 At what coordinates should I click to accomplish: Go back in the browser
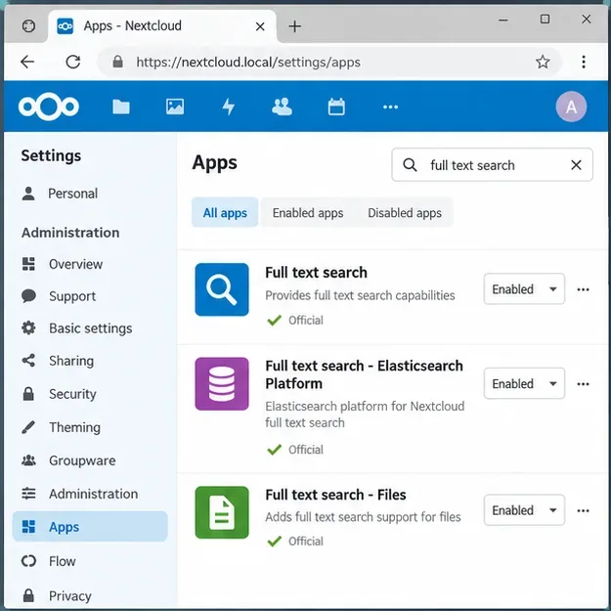(27, 62)
